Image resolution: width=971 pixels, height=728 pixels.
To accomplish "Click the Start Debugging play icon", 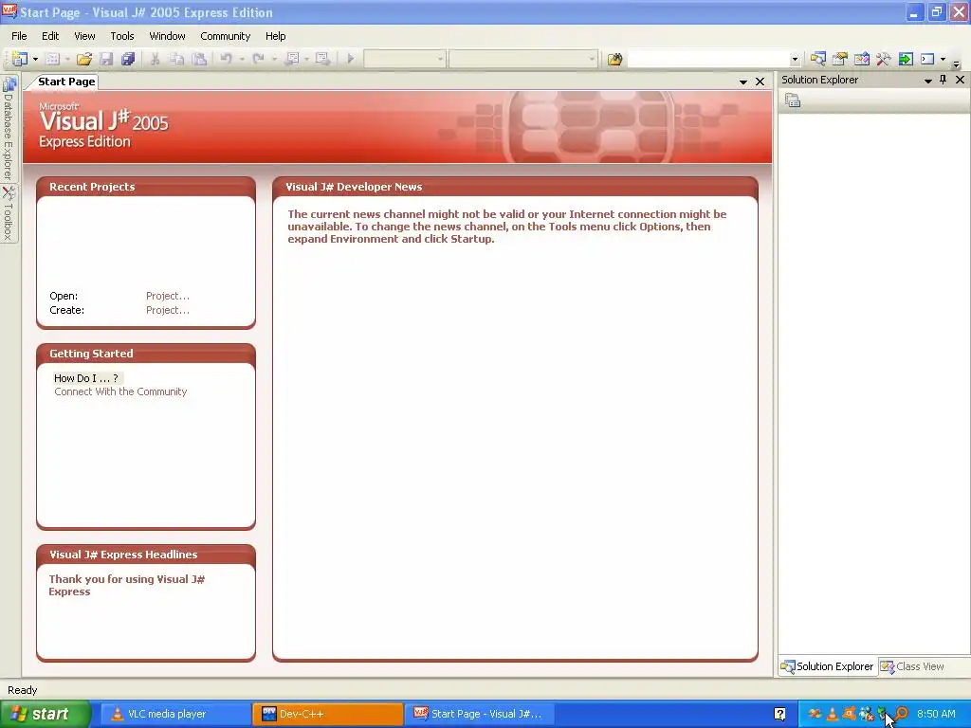I will coord(351,59).
